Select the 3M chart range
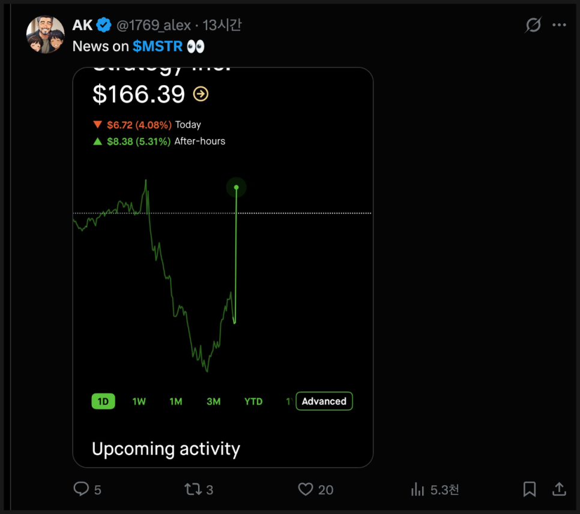 pyautogui.click(x=213, y=401)
